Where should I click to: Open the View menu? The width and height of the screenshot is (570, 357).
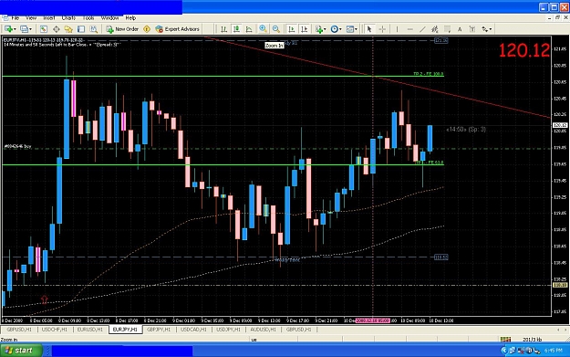[31, 18]
